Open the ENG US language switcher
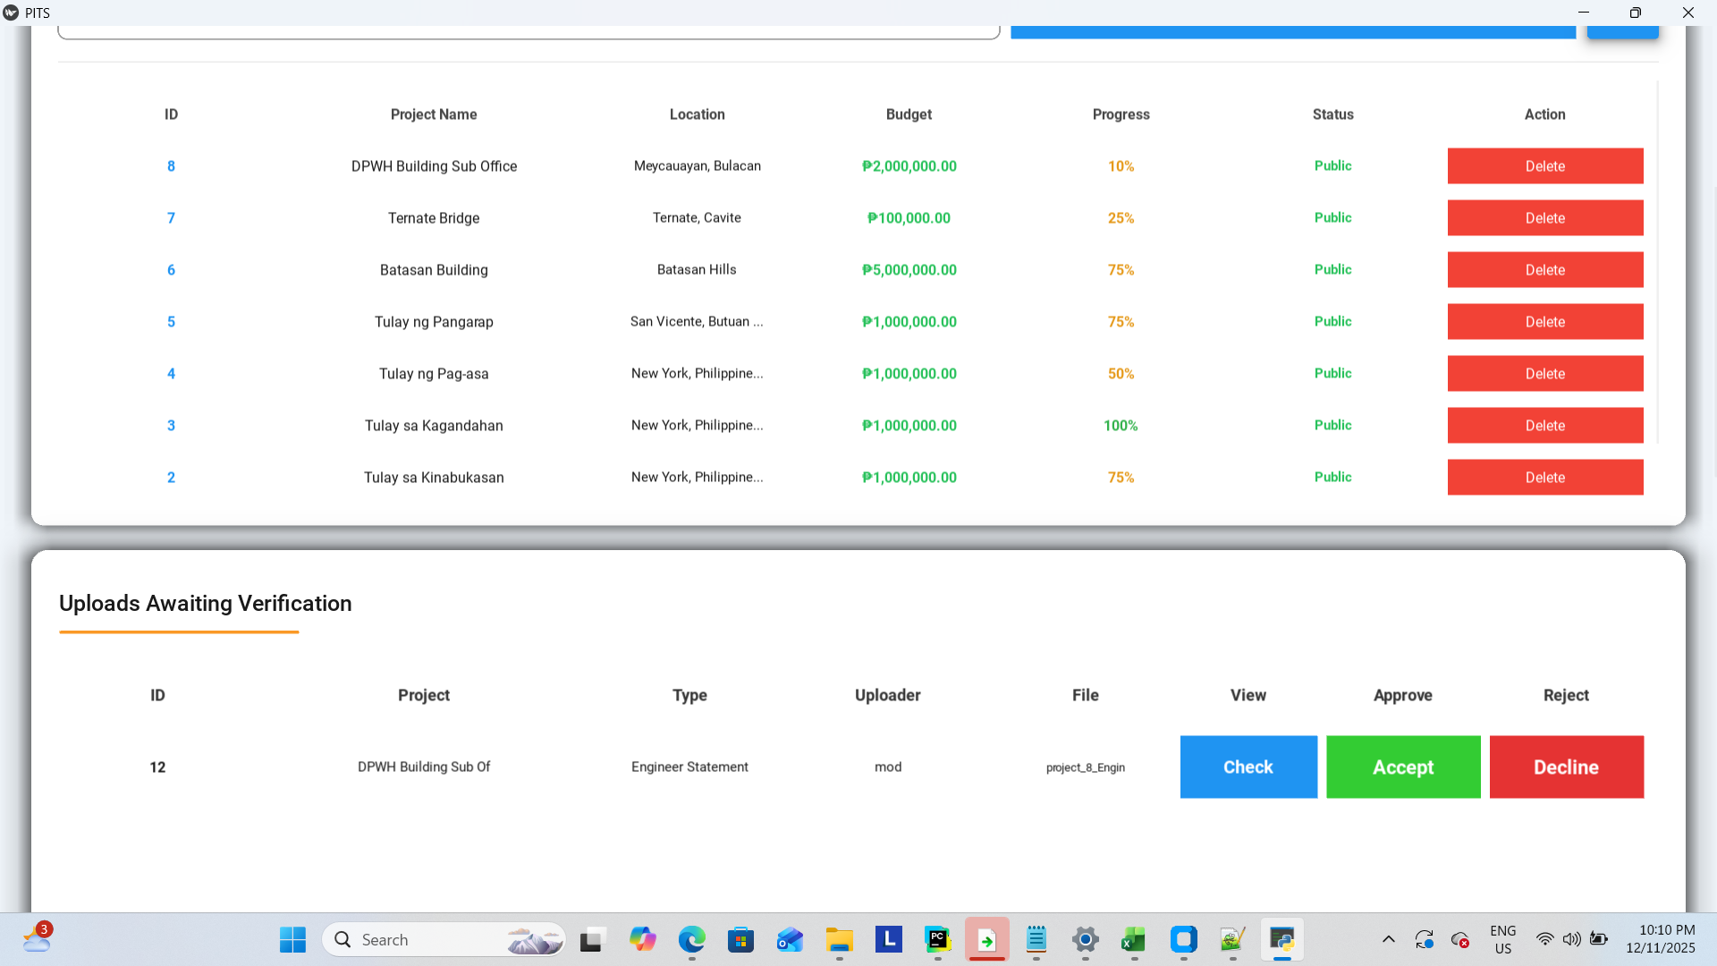The width and height of the screenshot is (1717, 966). tap(1503, 940)
